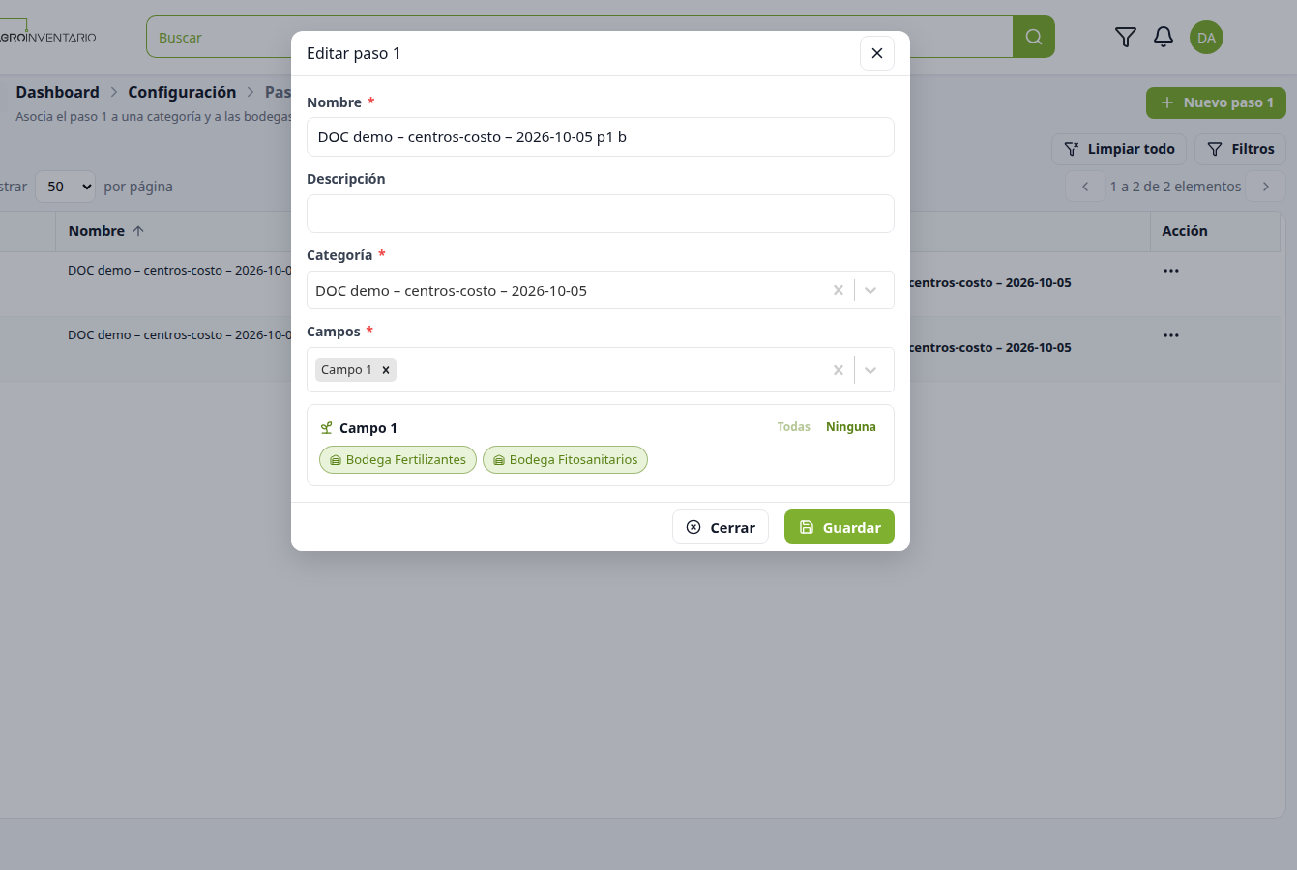Expand the Campos dropdown

(870, 369)
